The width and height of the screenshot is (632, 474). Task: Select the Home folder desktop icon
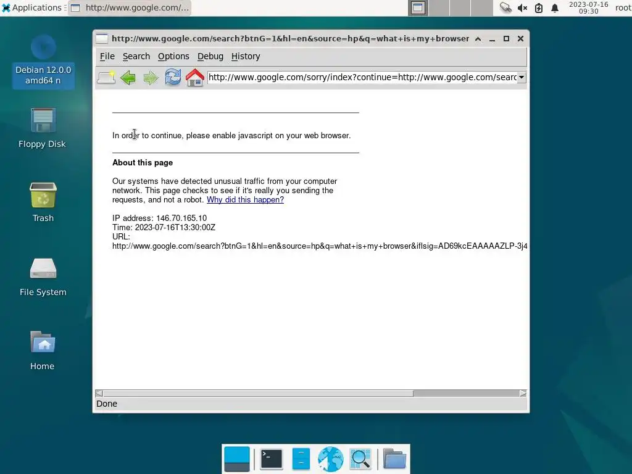(43, 351)
